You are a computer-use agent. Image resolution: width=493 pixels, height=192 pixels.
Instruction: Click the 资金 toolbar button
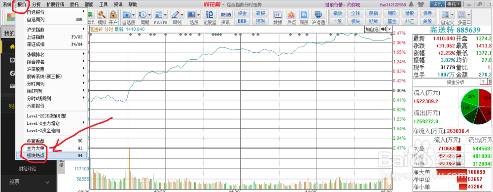(242, 13)
